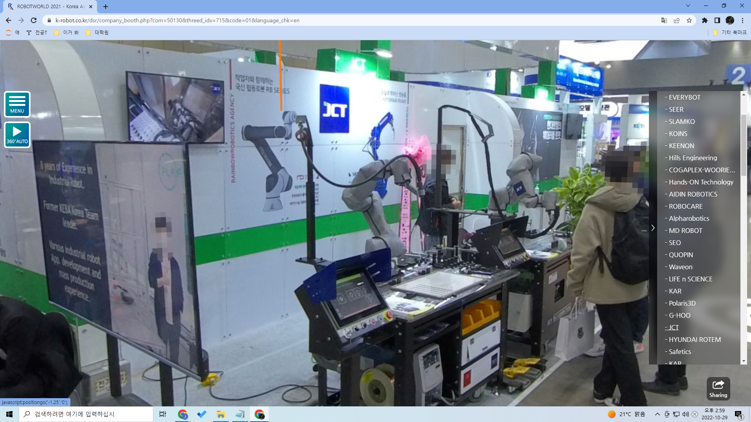Reload the page
751x422 pixels.
(x=34, y=20)
